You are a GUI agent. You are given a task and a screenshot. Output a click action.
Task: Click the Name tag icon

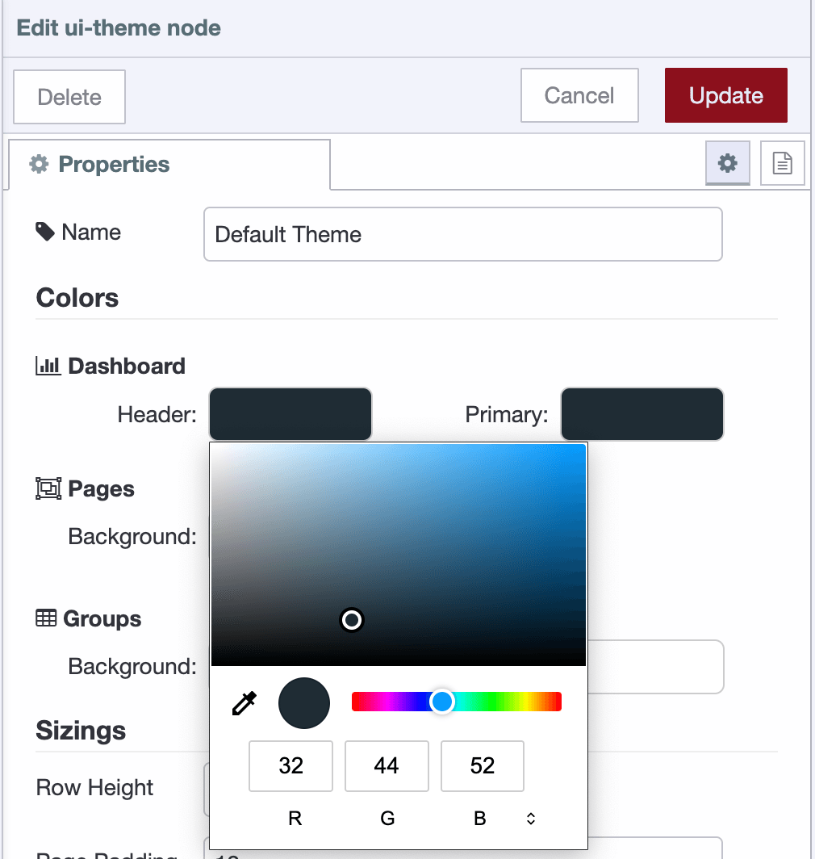46,232
